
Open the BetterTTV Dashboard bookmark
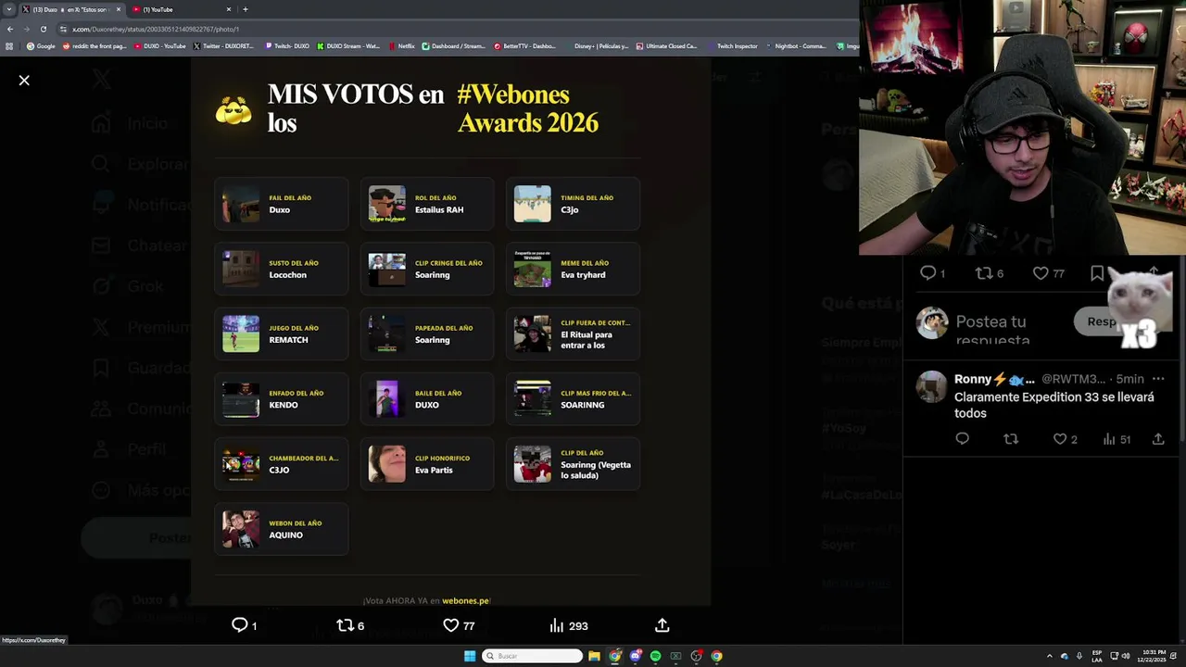(x=524, y=45)
